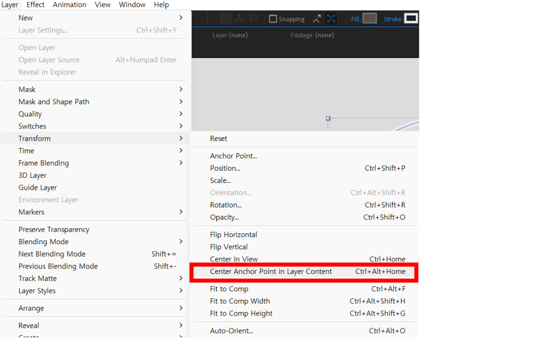558x357 pixels.
Task: Click the greyed Layer Settings... item
Action: pos(94,30)
